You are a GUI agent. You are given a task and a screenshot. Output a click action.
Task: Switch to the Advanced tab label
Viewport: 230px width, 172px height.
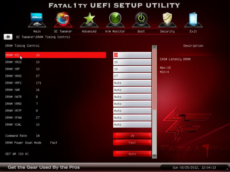(x=89, y=31)
